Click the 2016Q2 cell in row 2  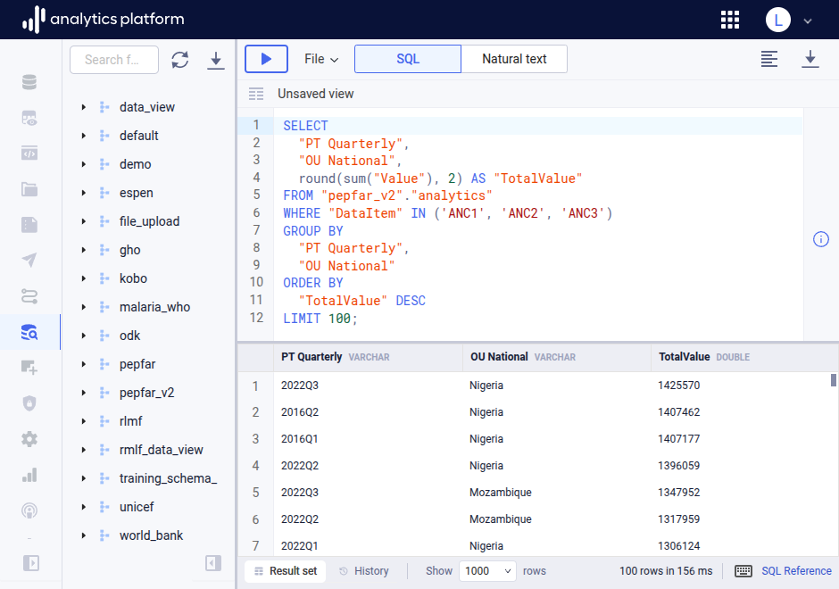point(300,412)
